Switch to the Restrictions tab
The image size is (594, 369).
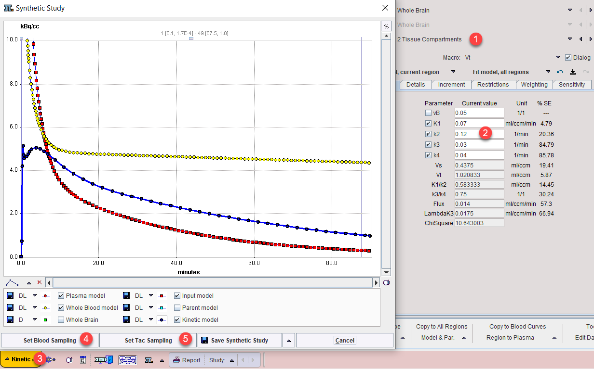click(493, 85)
